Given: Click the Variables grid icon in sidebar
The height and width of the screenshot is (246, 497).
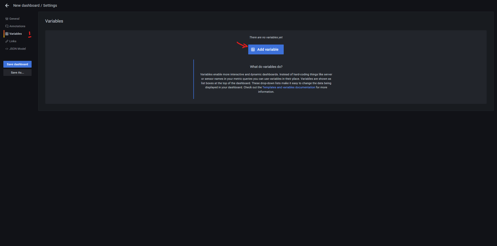Looking at the screenshot, I should point(7,34).
